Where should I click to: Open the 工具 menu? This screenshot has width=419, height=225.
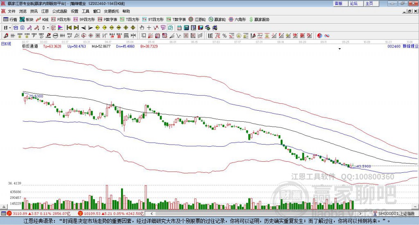pos(86,11)
